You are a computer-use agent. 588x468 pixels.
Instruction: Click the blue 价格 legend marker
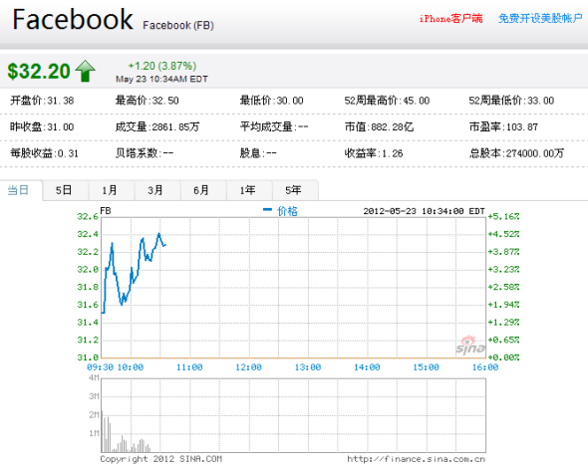[267, 210]
